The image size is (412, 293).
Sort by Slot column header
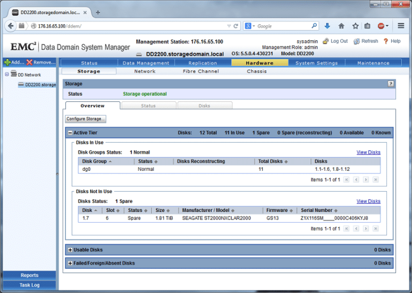tap(113, 210)
